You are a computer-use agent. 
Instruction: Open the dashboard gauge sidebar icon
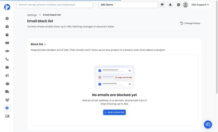click(x=7, y=18)
